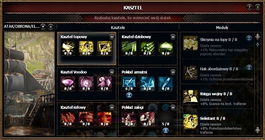
Task: Open the help question mark button
Action: [249, 7]
